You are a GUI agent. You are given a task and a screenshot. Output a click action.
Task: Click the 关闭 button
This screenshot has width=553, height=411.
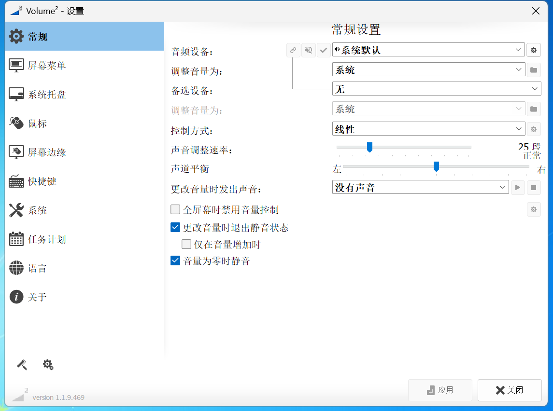[x=509, y=390]
